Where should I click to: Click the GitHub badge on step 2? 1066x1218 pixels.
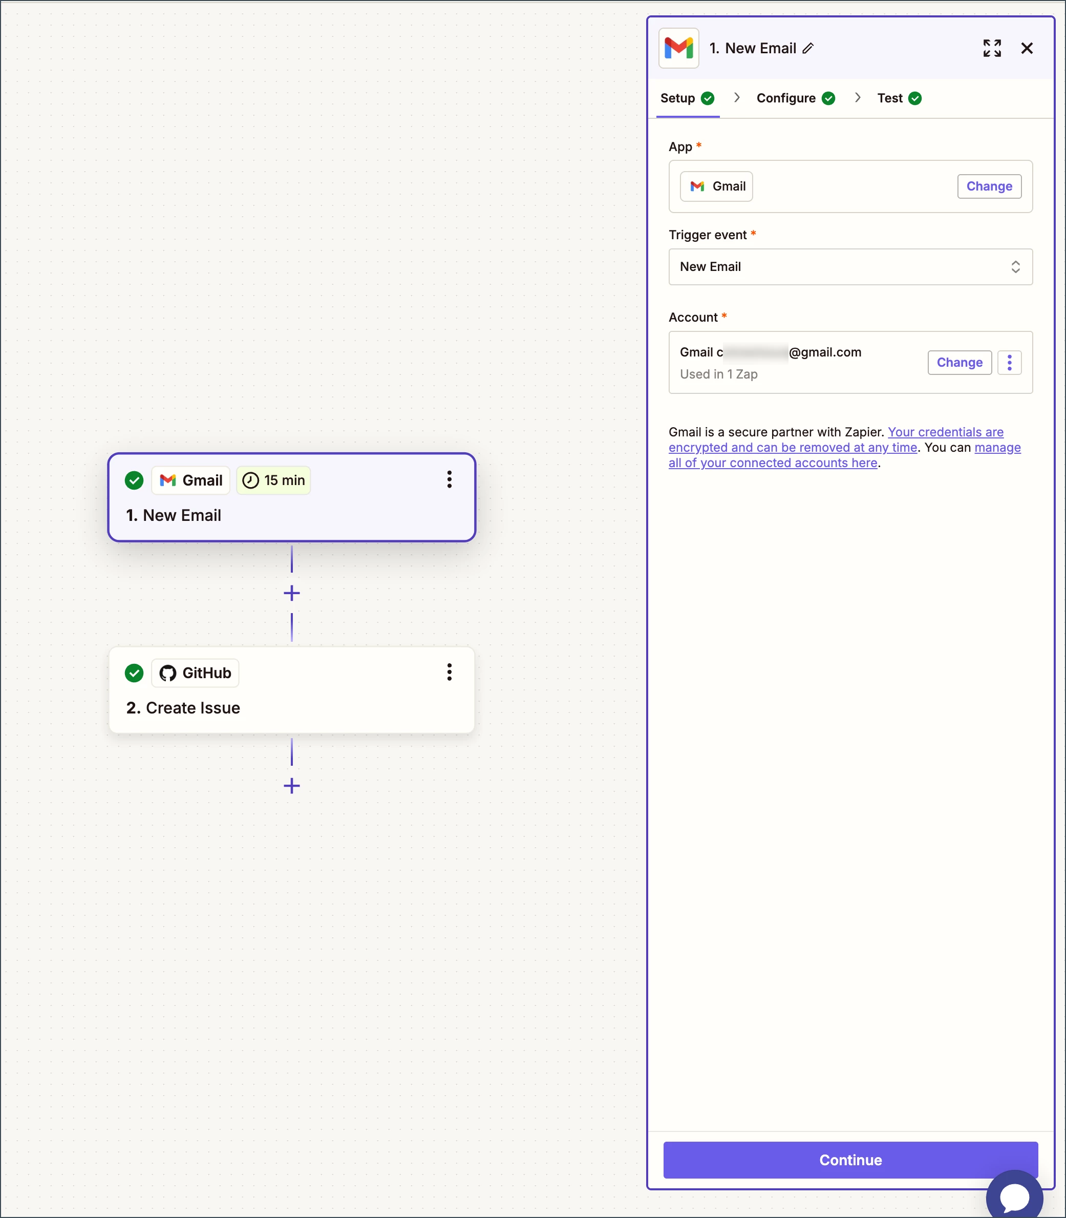195,673
